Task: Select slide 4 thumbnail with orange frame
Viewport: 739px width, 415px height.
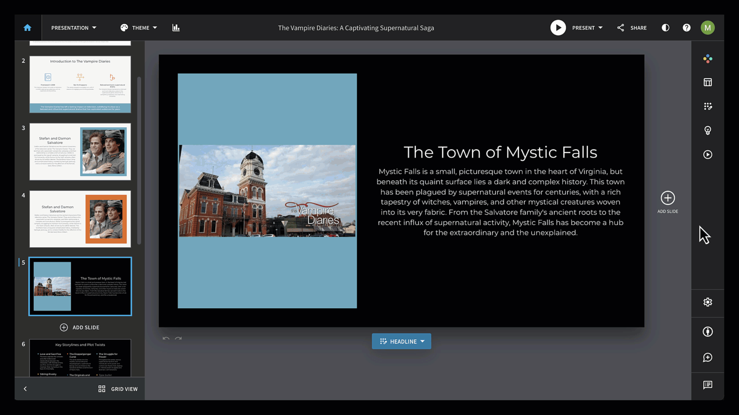Action: pyautogui.click(x=80, y=219)
